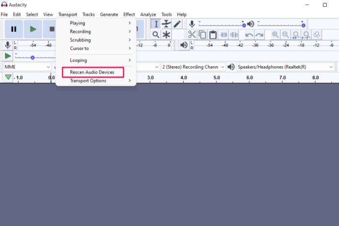Select the Zoom magnifier tool
The width and height of the screenshot is (339, 226).
(156, 34)
